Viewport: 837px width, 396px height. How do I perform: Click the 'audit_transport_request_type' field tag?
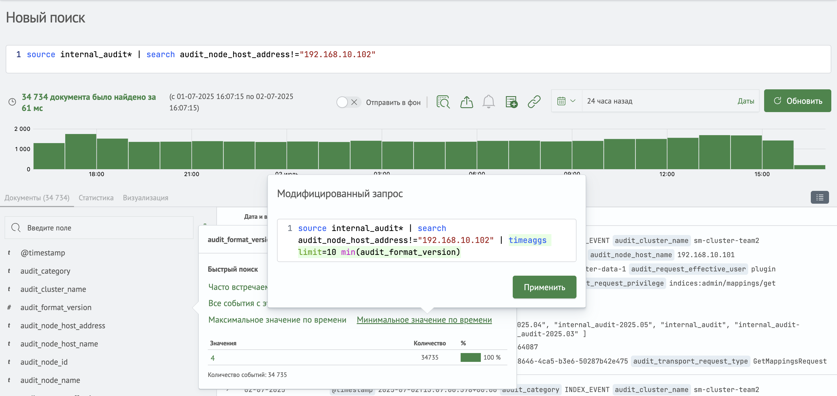click(690, 361)
